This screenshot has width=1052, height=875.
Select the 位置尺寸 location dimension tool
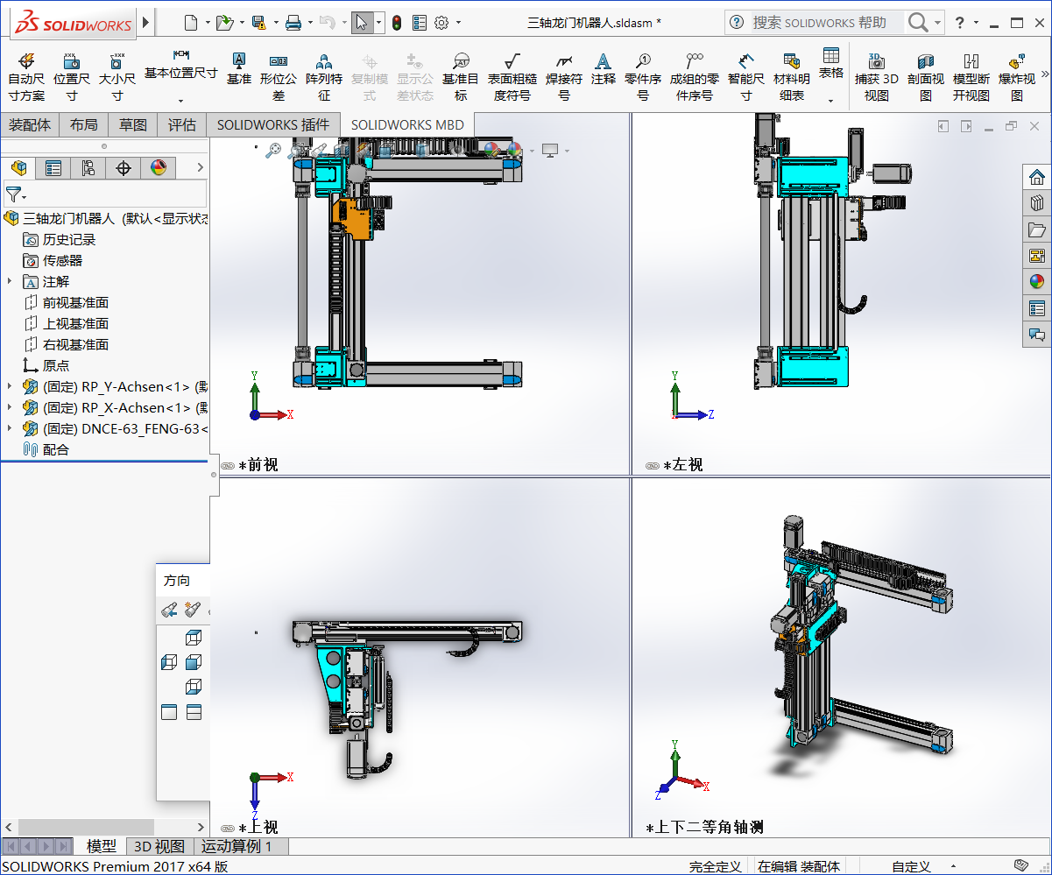tap(72, 76)
